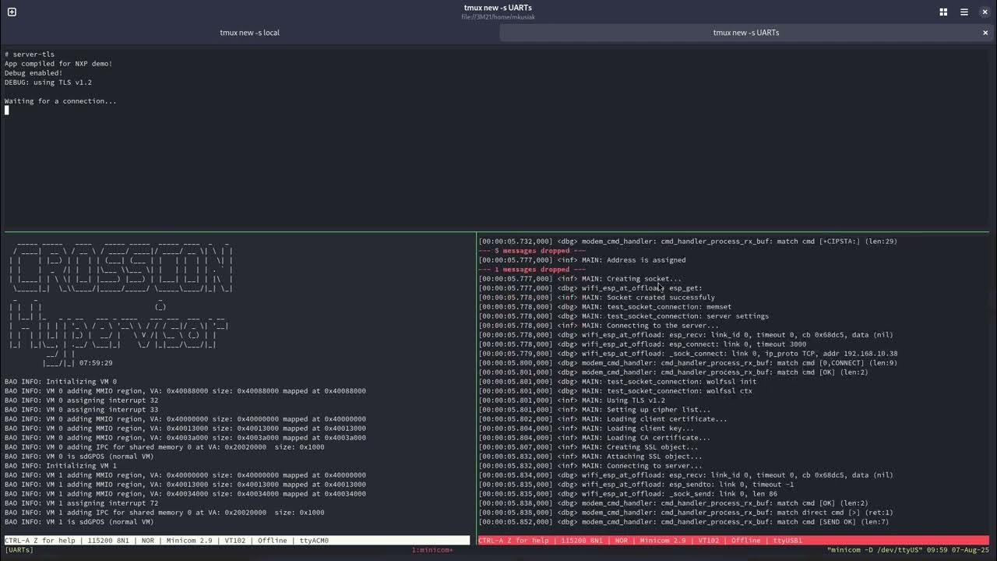Click the "1:minicom*" window in the tmux status bar
Viewport: 997px width, 561px height.
pyautogui.click(x=435, y=549)
